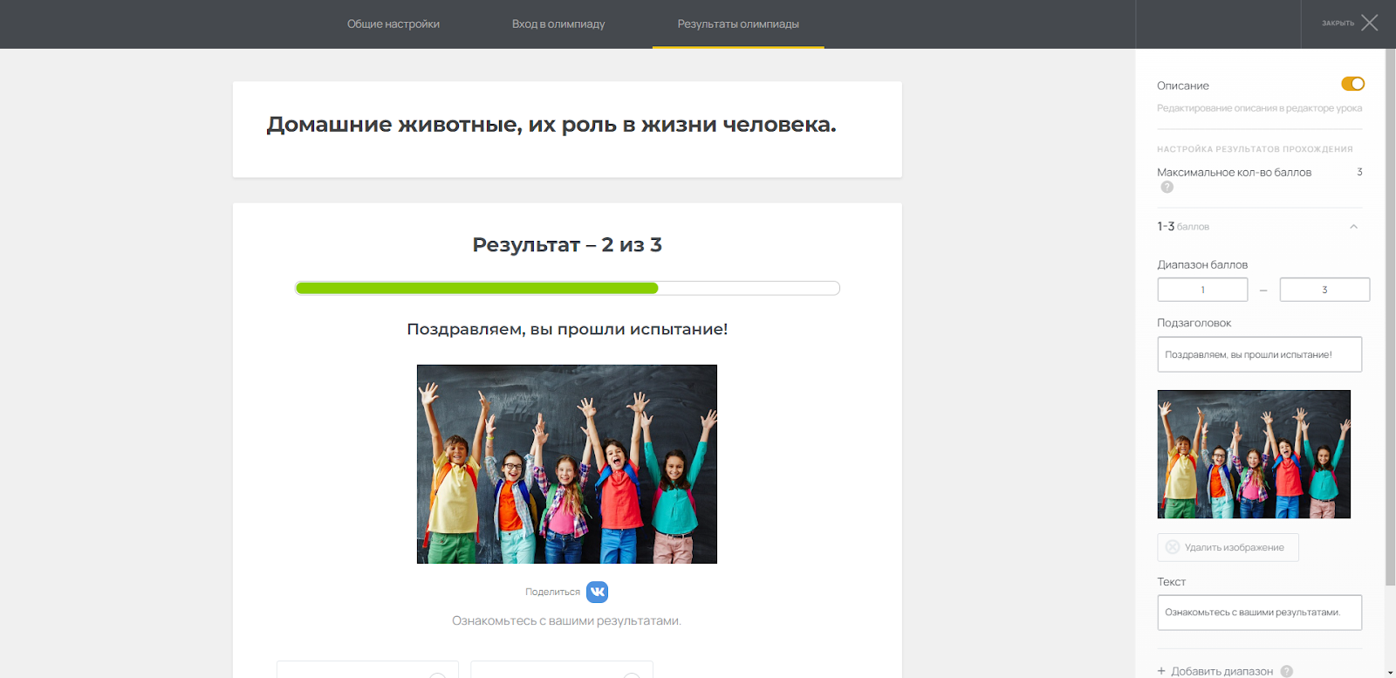Collapse the 1-3 баллов range section
Screen dimensions: 1396x678
pyautogui.click(x=1353, y=227)
